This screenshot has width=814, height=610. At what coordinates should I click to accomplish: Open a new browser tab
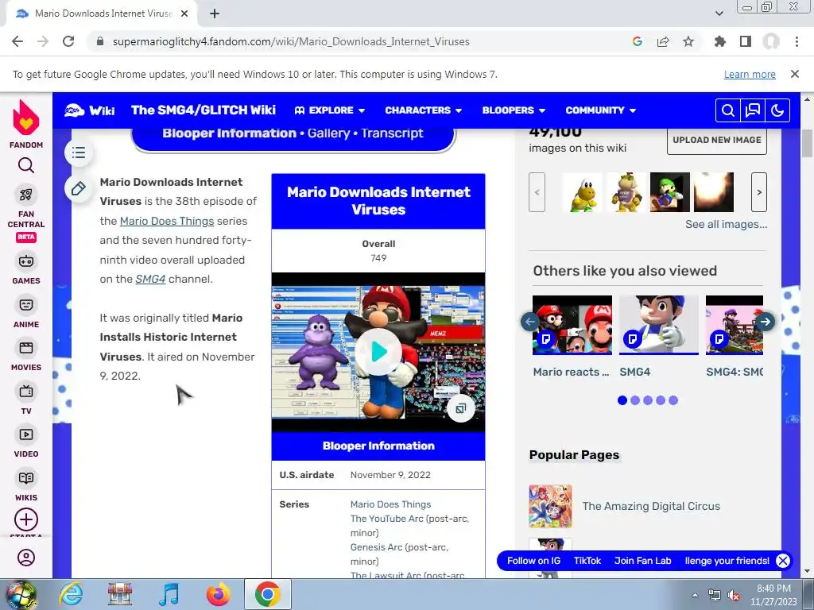tap(215, 14)
